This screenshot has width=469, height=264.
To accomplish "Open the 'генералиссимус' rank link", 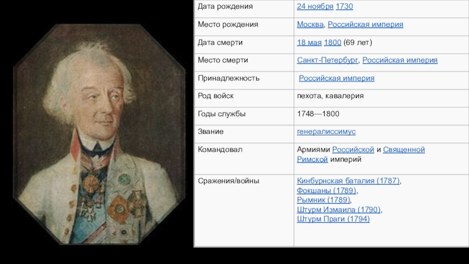I will pyautogui.click(x=327, y=131).
